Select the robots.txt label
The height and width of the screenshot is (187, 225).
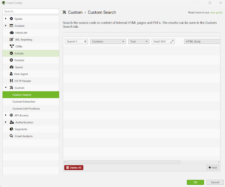click(21, 33)
